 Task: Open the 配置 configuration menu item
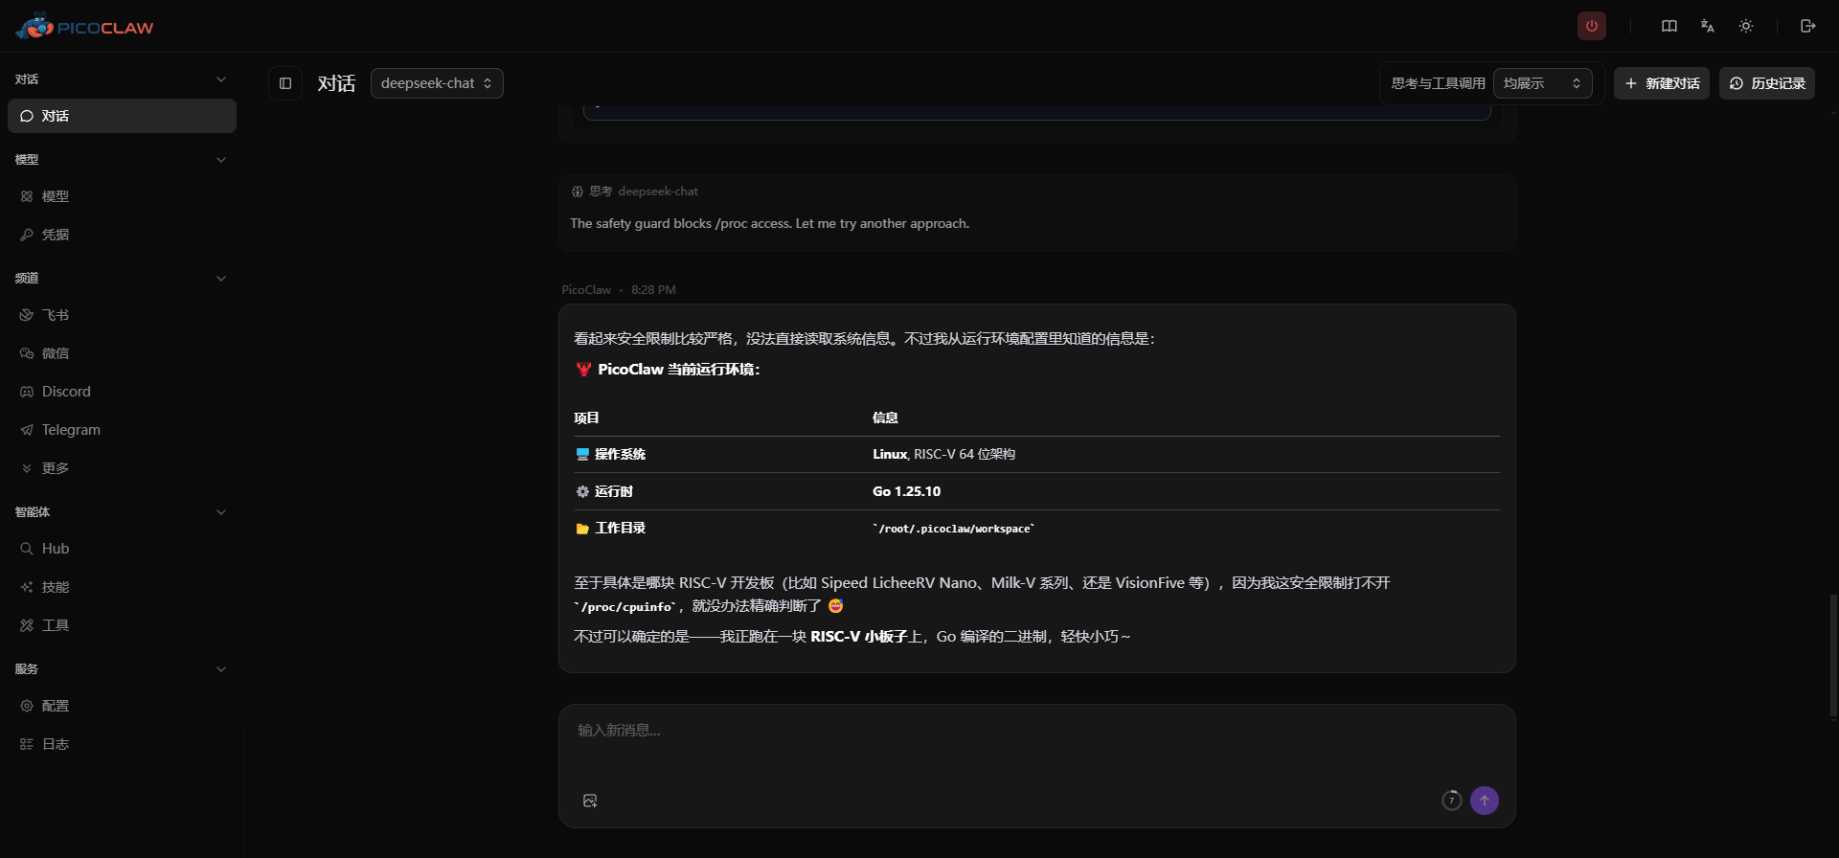coord(122,706)
